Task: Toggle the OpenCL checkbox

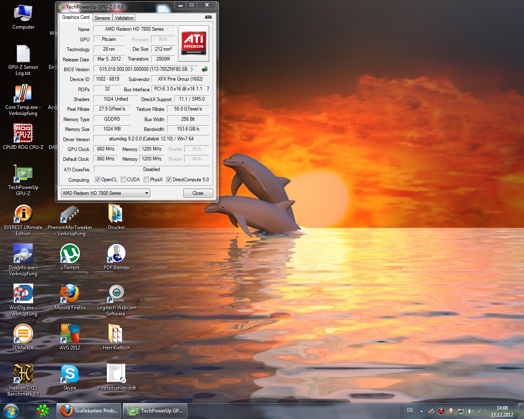Action: pos(97,180)
